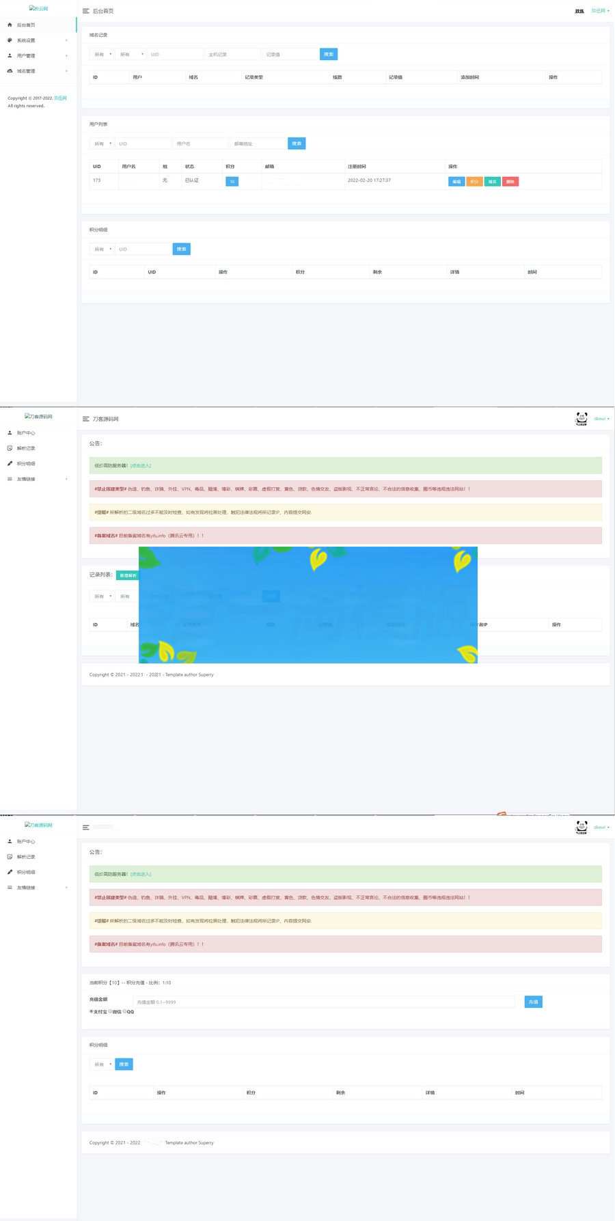Expand the 域名管理 sidebar submenu arrow
The image size is (615, 1221).
click(x=66, y=72)
